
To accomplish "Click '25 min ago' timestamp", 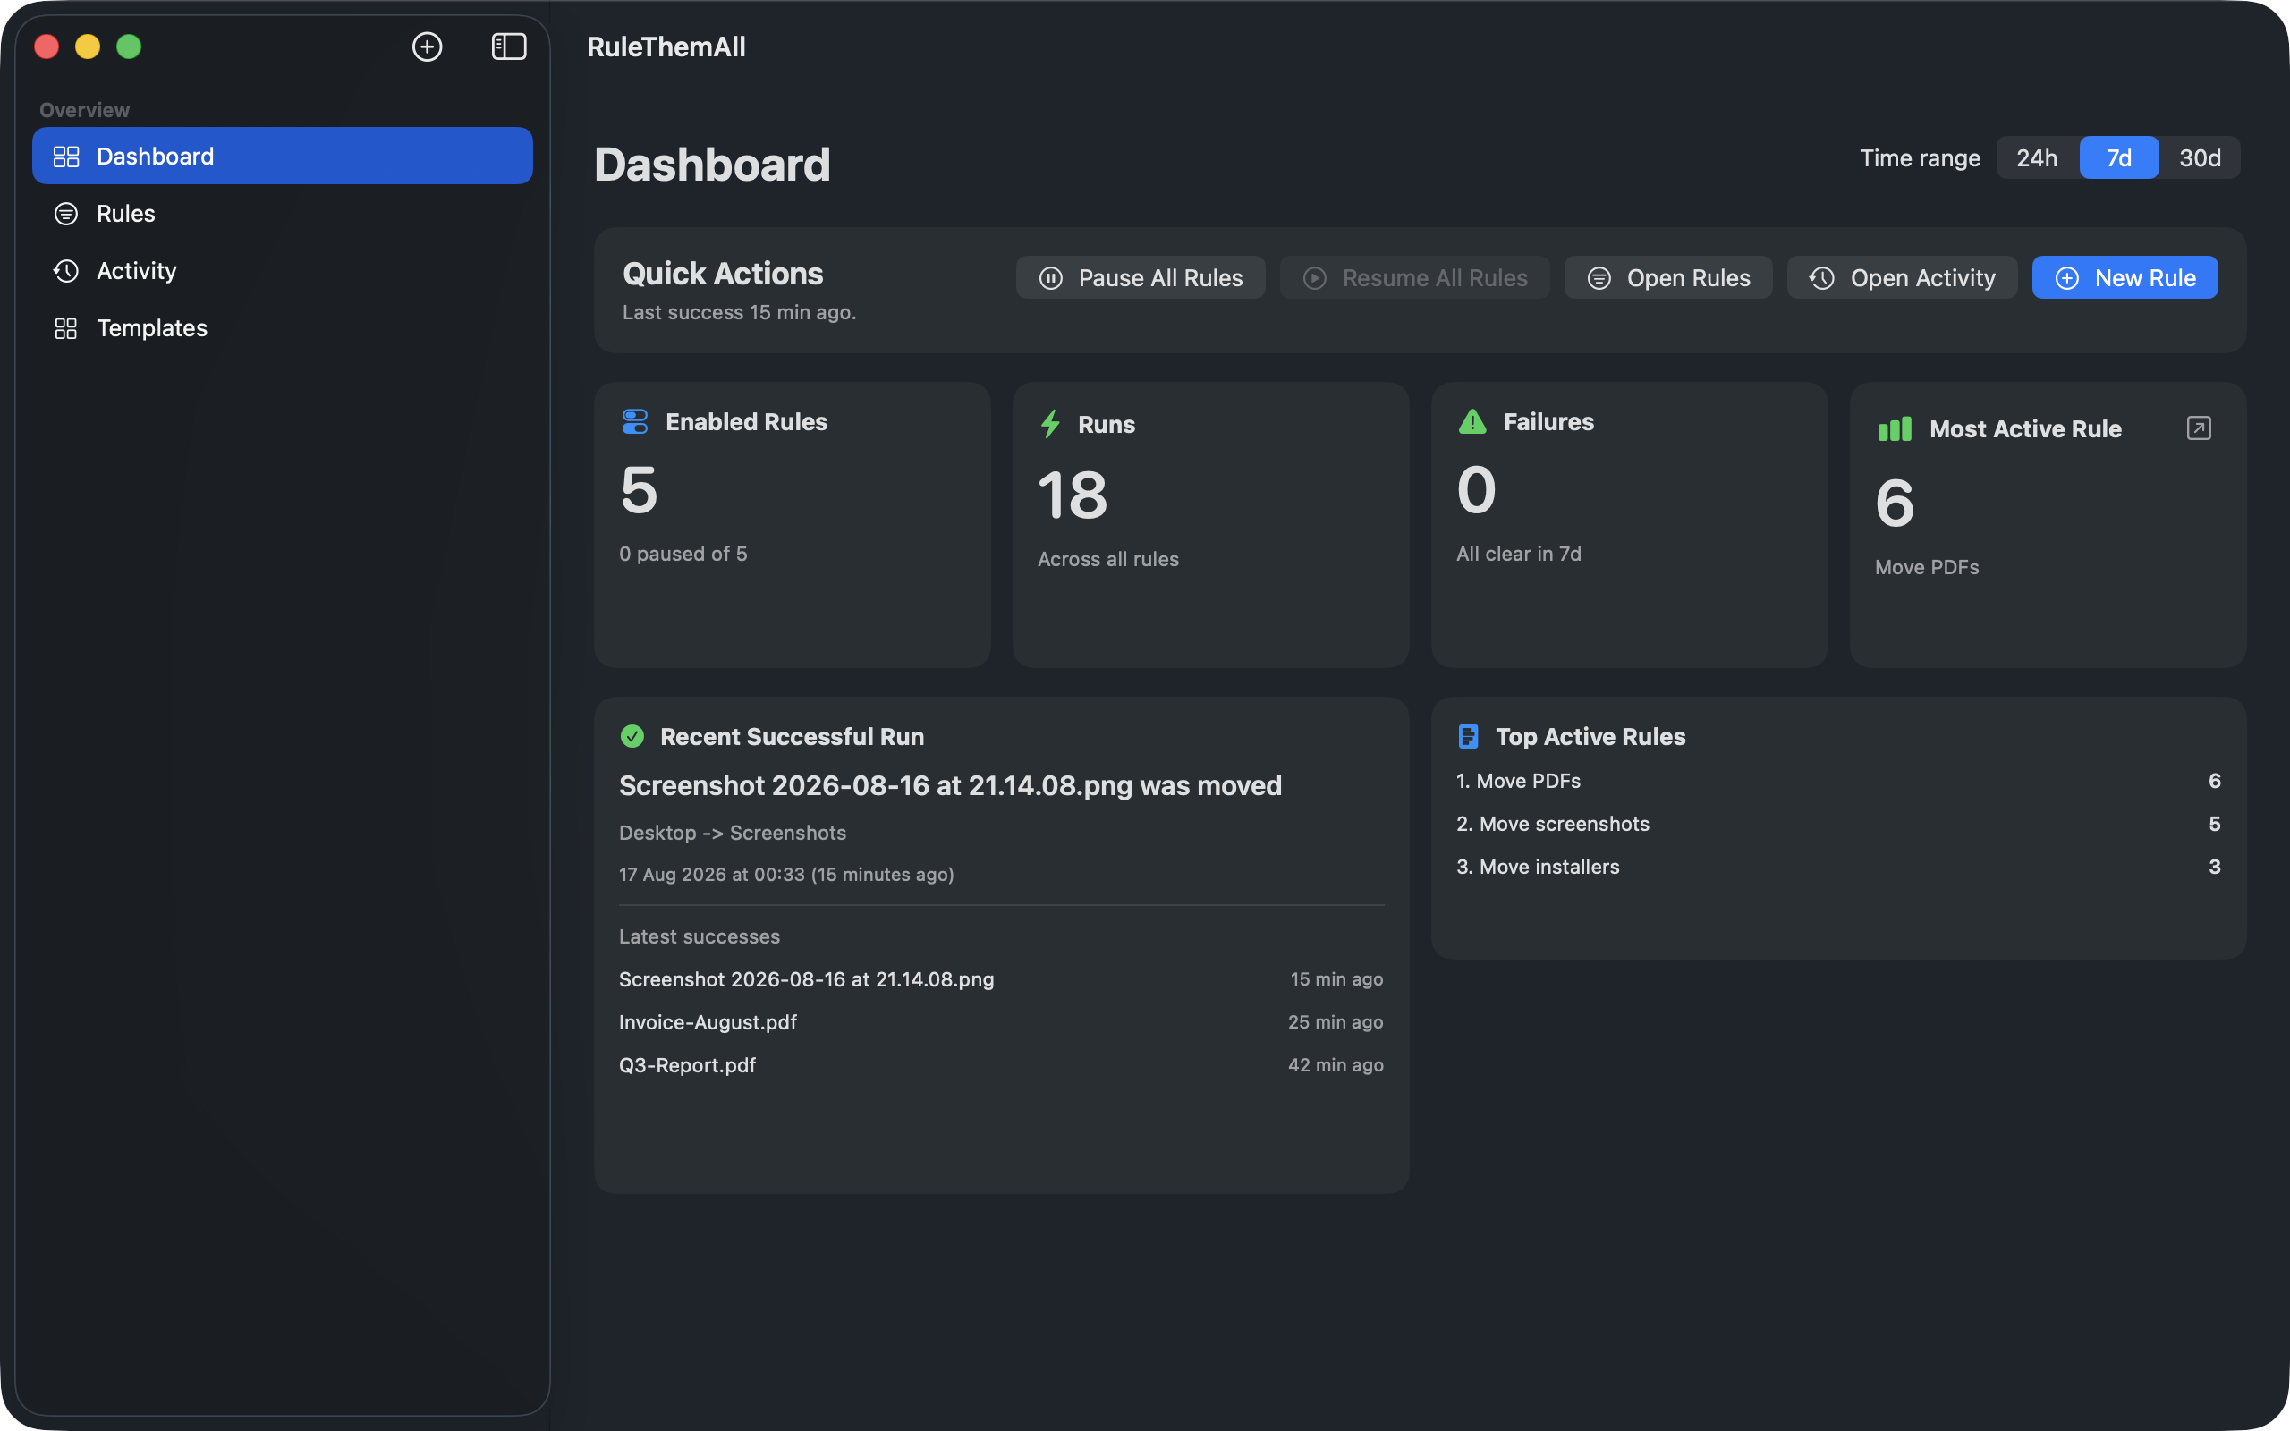I will pyautogui.click(x=1336, y=1022).
